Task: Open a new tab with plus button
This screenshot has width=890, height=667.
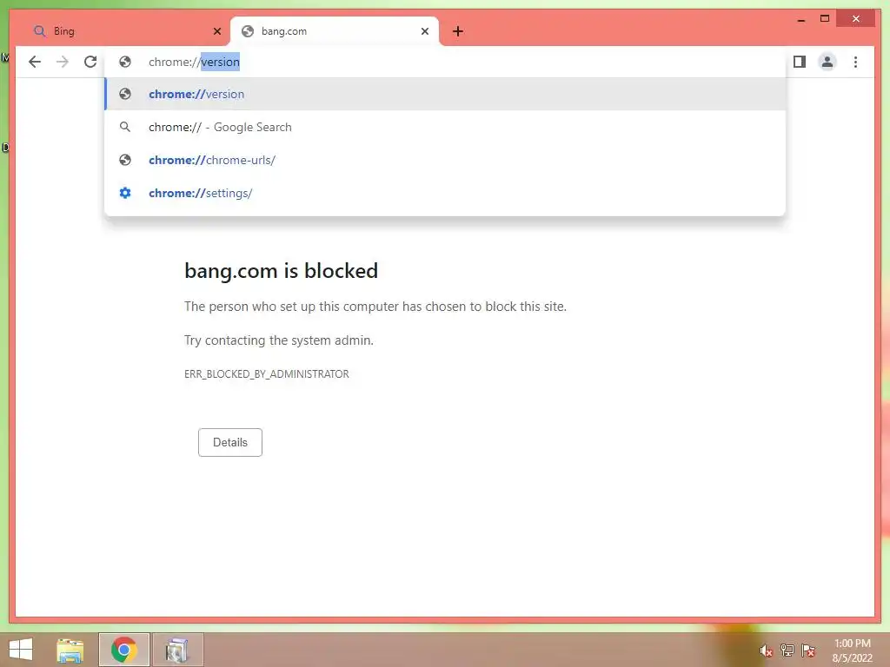Action: tap(458, 31)
